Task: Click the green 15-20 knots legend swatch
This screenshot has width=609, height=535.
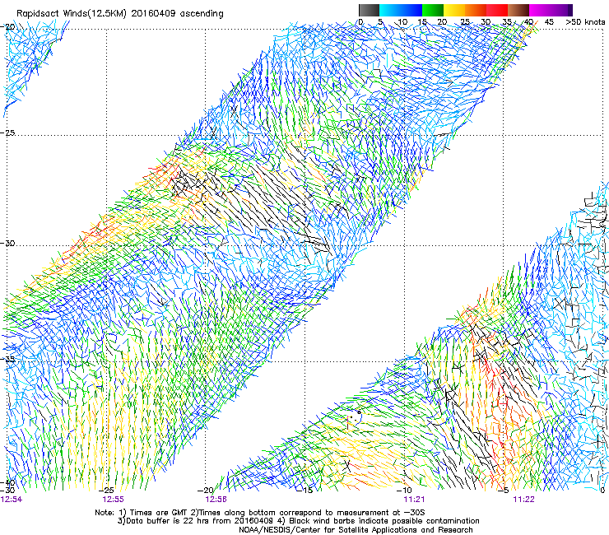Action: click(433, 10)
